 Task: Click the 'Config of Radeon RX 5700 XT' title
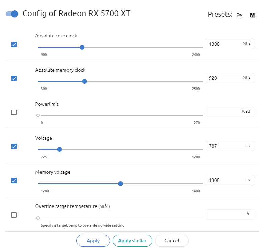(x=77, y=13)
